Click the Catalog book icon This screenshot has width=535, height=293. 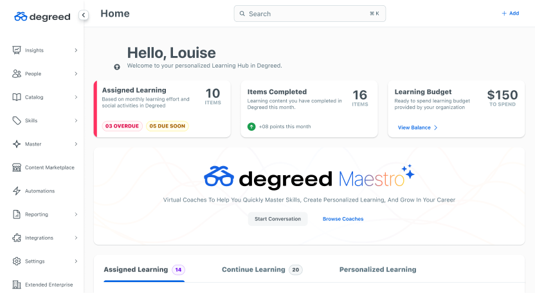tap(16, 97)
